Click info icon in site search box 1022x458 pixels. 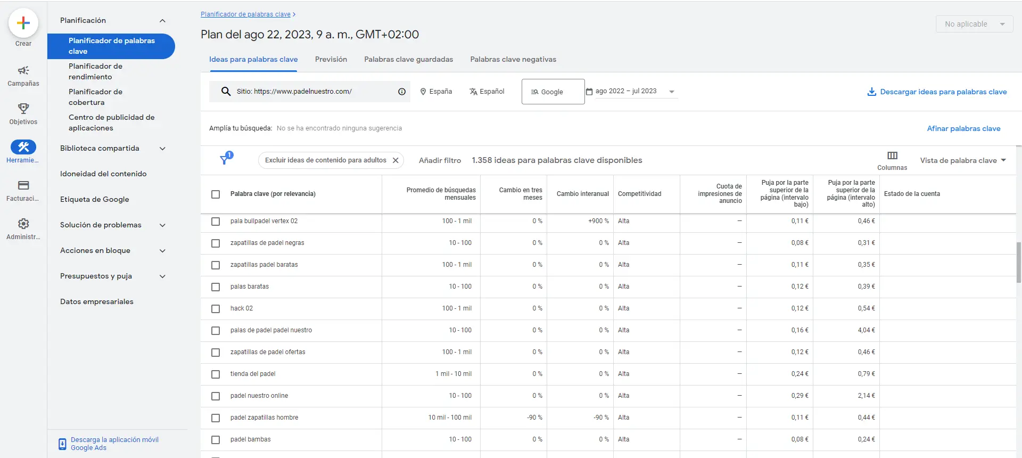click(402, 92)
